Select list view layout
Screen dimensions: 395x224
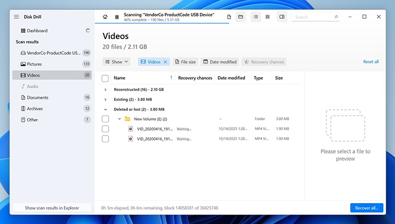pos(256,17)
